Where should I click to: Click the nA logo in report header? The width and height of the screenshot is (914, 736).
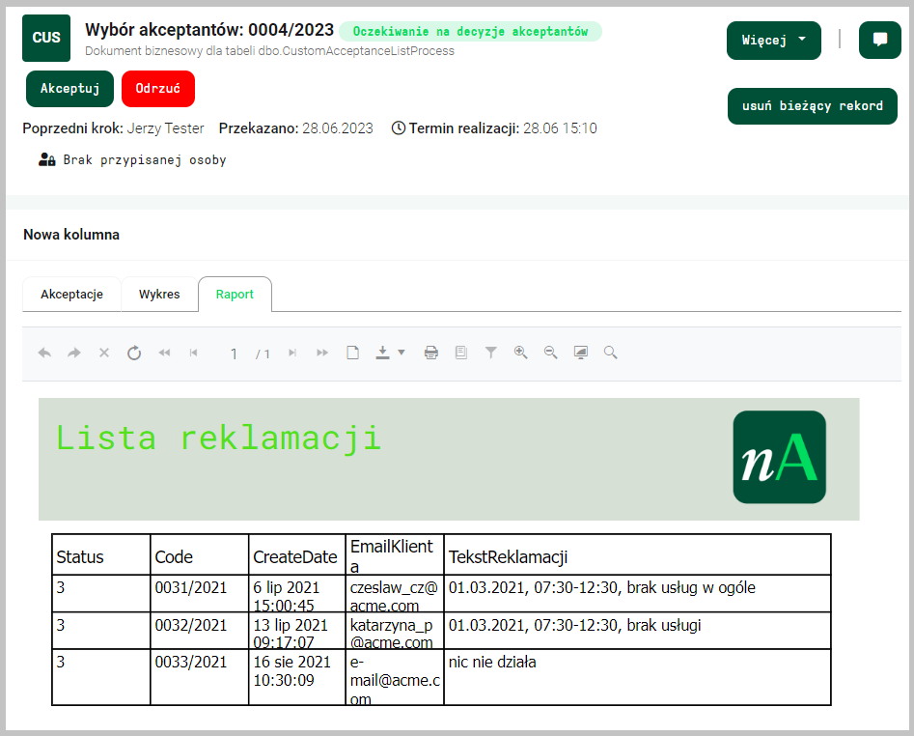pos(779,457)
